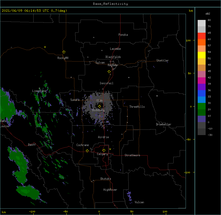This screenshot has height=215, width=221.
Task: Select the 10 dBZ slate-blue swatch
Action: (202, 119)
